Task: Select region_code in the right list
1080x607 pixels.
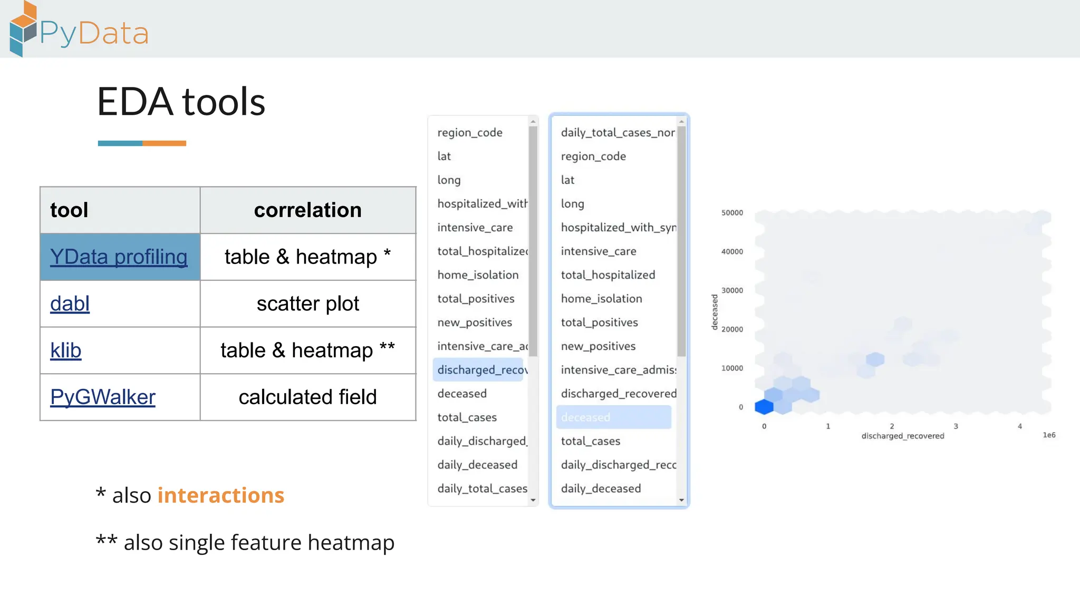Action: tap(593, 156)
